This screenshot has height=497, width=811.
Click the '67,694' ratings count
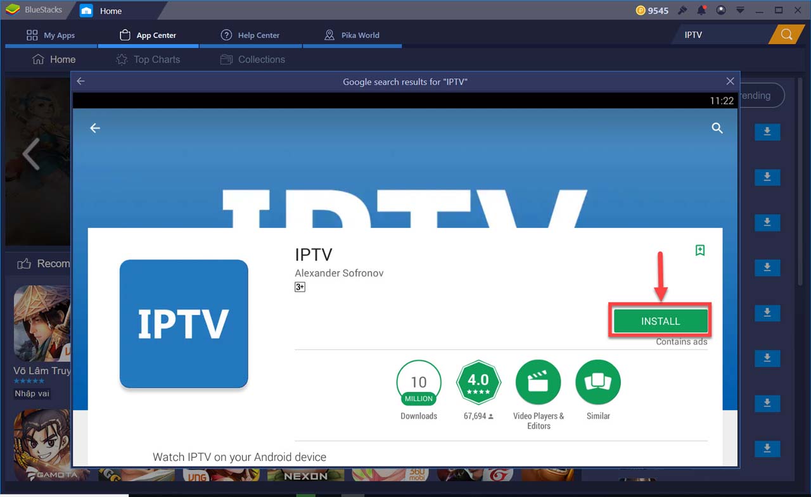[x=478, y=416]
